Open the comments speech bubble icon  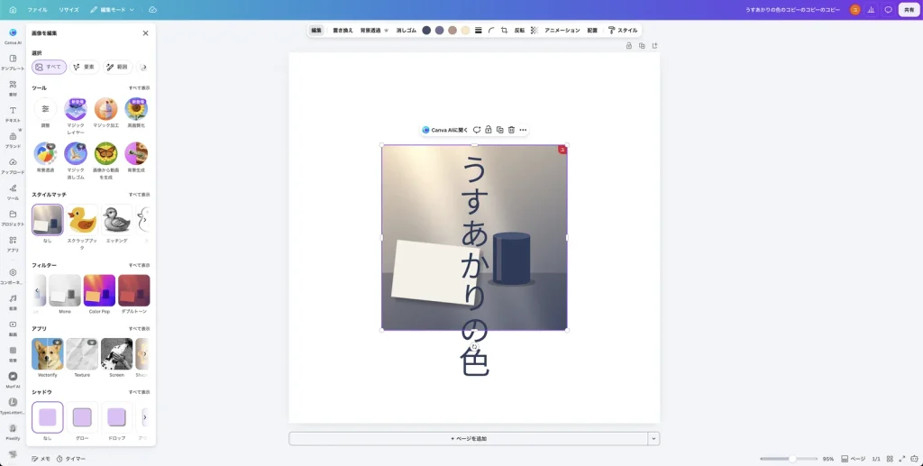point(888,10)
